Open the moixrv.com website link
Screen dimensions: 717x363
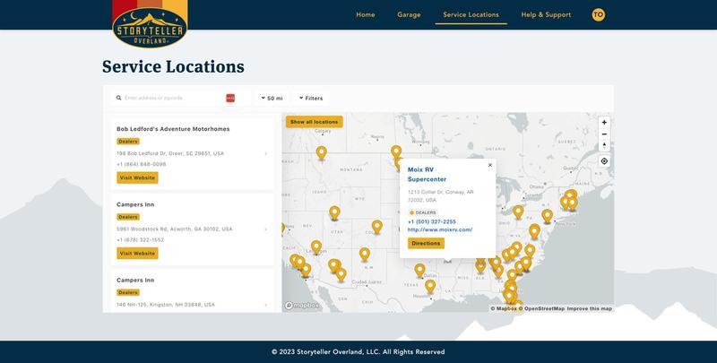point(440,230)
